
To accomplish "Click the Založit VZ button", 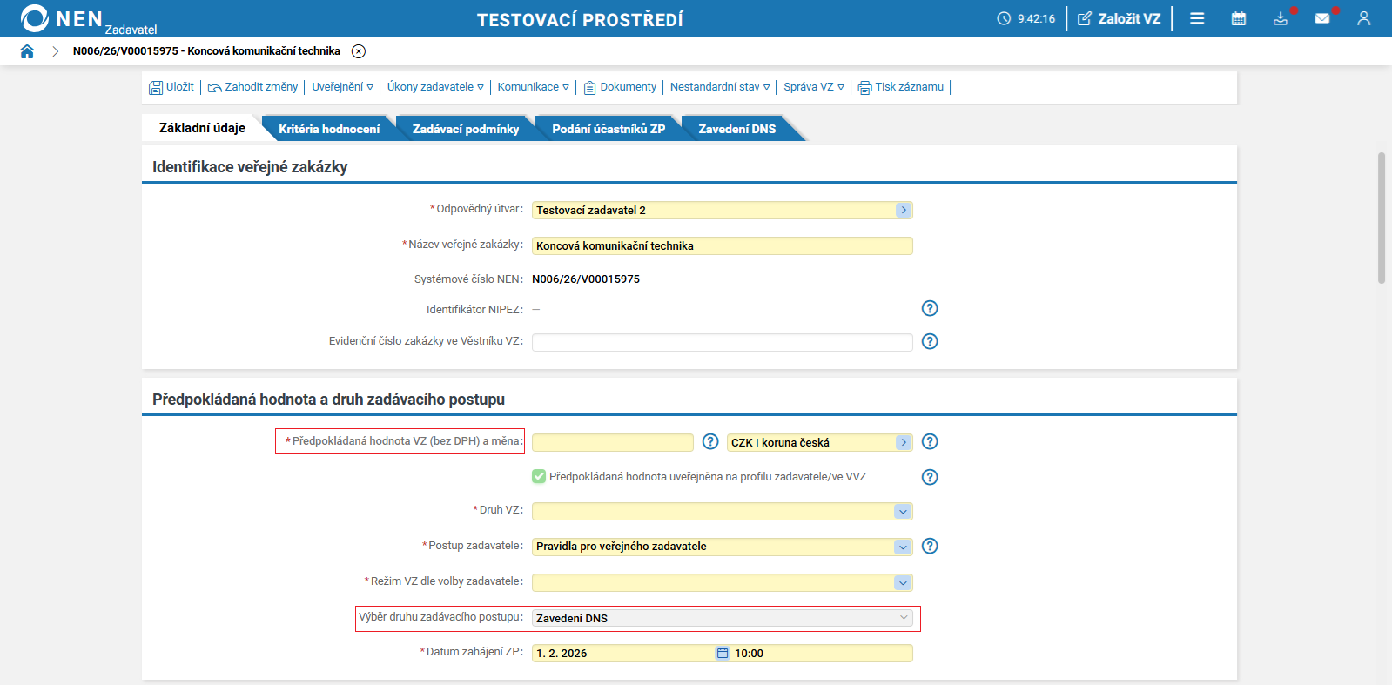I will coord(1120,18).
